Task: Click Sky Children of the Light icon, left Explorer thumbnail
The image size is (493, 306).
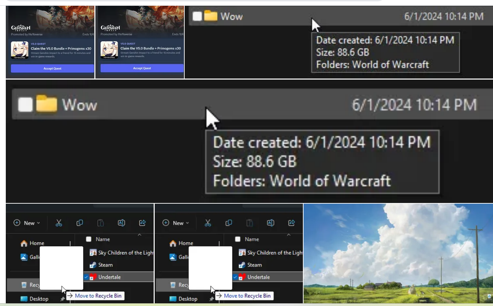Action: 93,253
